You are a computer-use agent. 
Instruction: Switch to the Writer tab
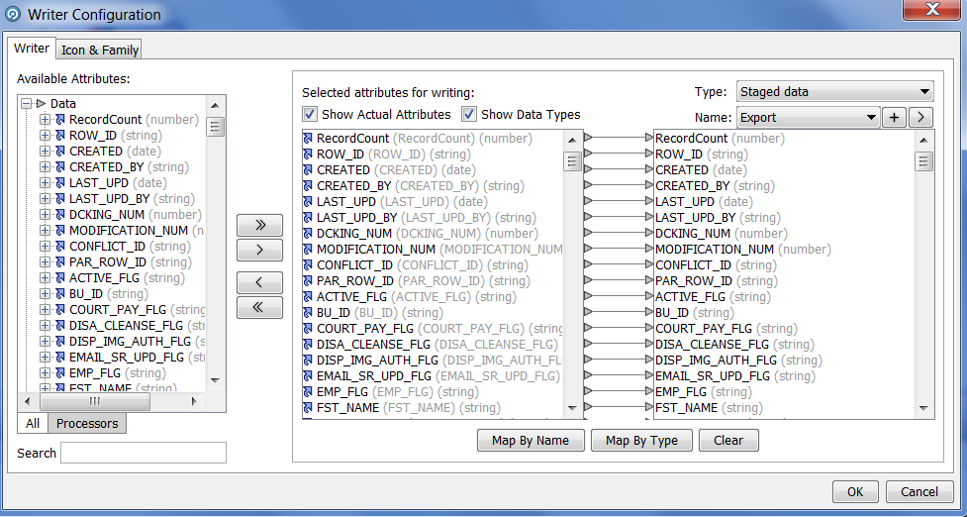pos(32,49)
